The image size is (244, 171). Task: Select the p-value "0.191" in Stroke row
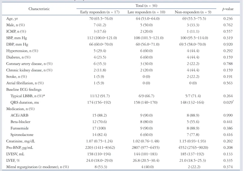tap(228, 77)
